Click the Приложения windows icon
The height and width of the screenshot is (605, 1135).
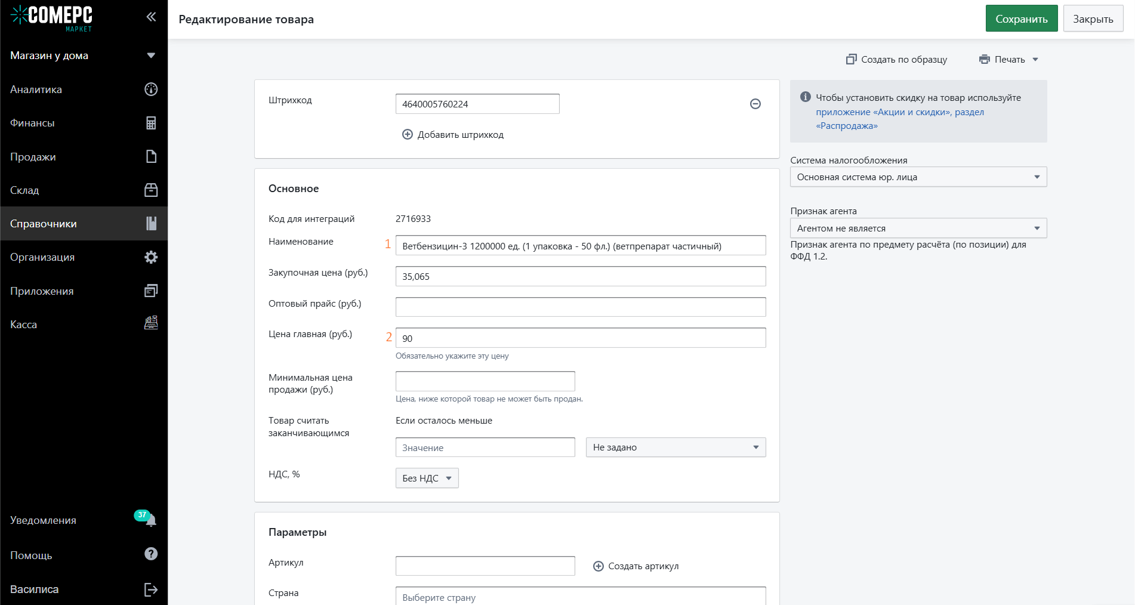point(151,291)
